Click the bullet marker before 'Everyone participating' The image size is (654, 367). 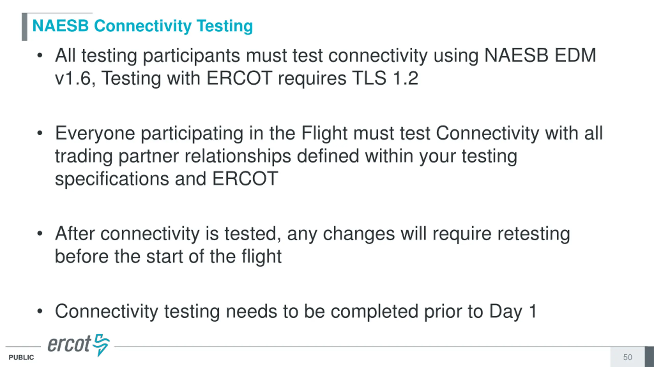coord(40,133)
